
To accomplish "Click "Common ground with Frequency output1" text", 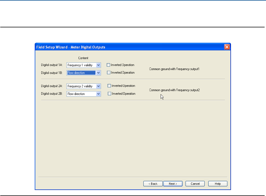I will click(x=174, y=69).
